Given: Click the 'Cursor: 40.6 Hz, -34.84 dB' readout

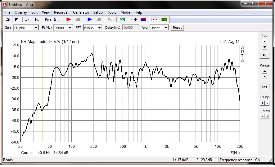Looking at the screenshot, I should [45, 153].
